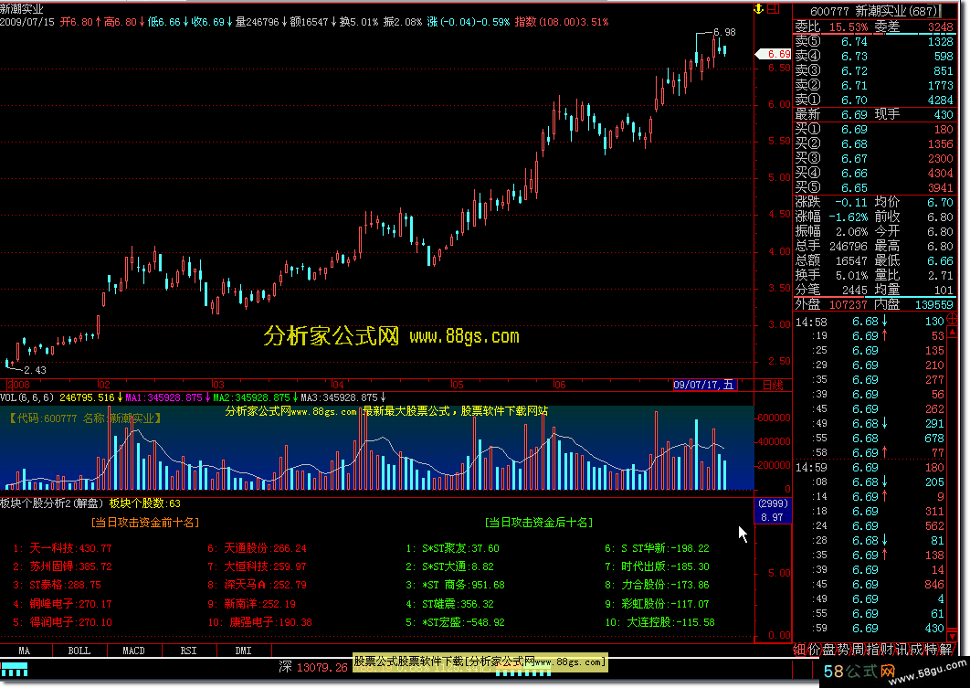Open the RSI indicator tab
This screenshot has width=970, height=688.
coord(189,651)
